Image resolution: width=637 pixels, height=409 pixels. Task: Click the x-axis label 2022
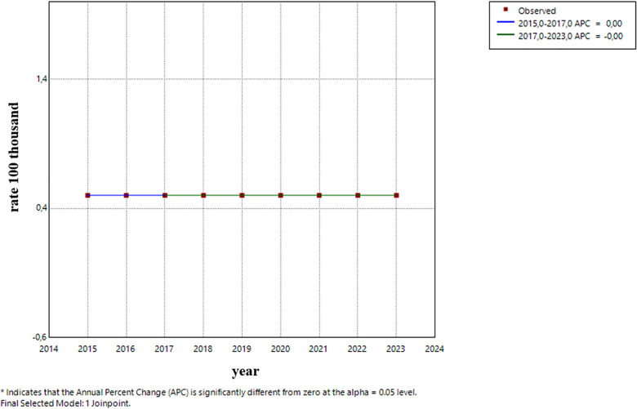pos(357,349)
